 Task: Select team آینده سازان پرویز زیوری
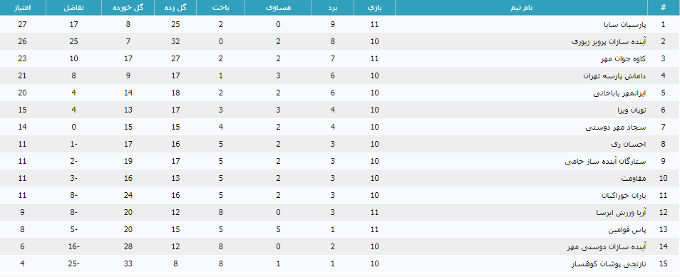tap(609, 42)
